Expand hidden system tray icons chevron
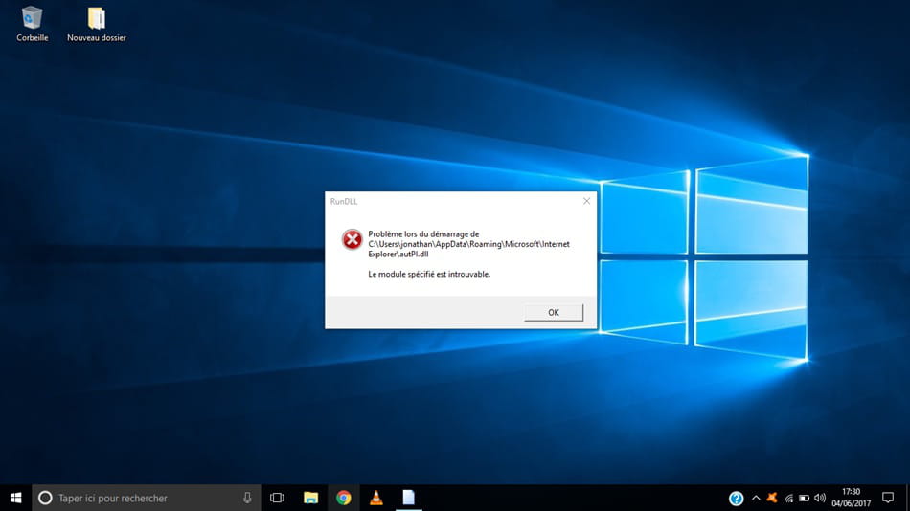The height and width of the screenshot is (511, 910). 756,498
